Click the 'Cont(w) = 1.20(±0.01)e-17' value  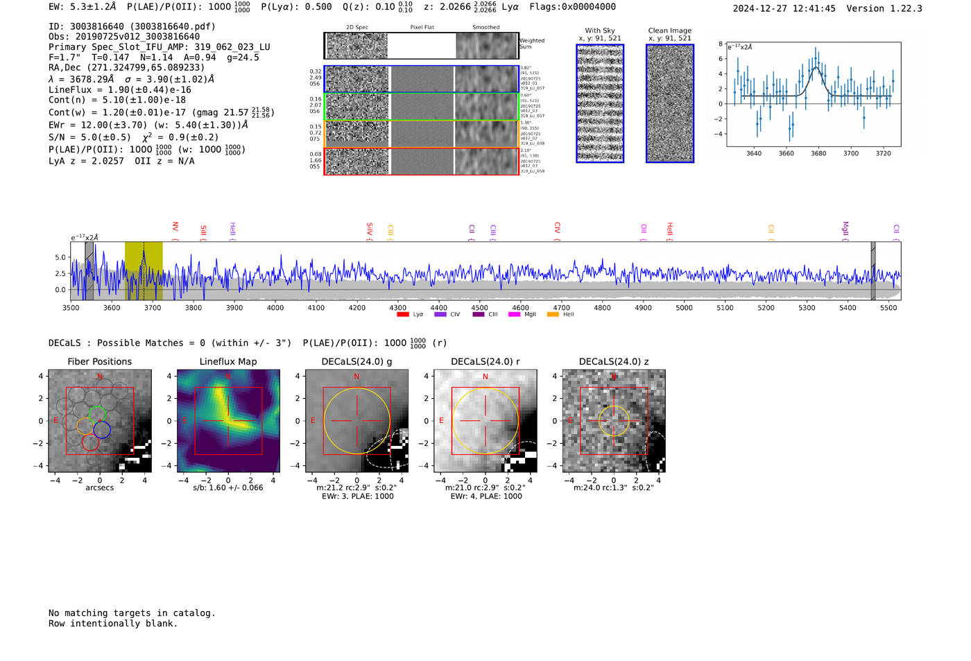[117, 112]
